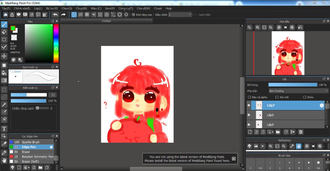Delete layer using the trash icon
The image size is (330, 171).
(x=301, y=132)
